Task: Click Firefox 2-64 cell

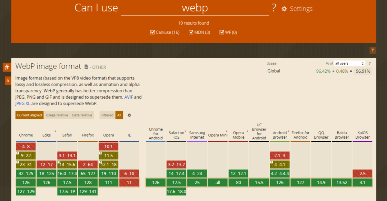Action: (x=88, y=165)
